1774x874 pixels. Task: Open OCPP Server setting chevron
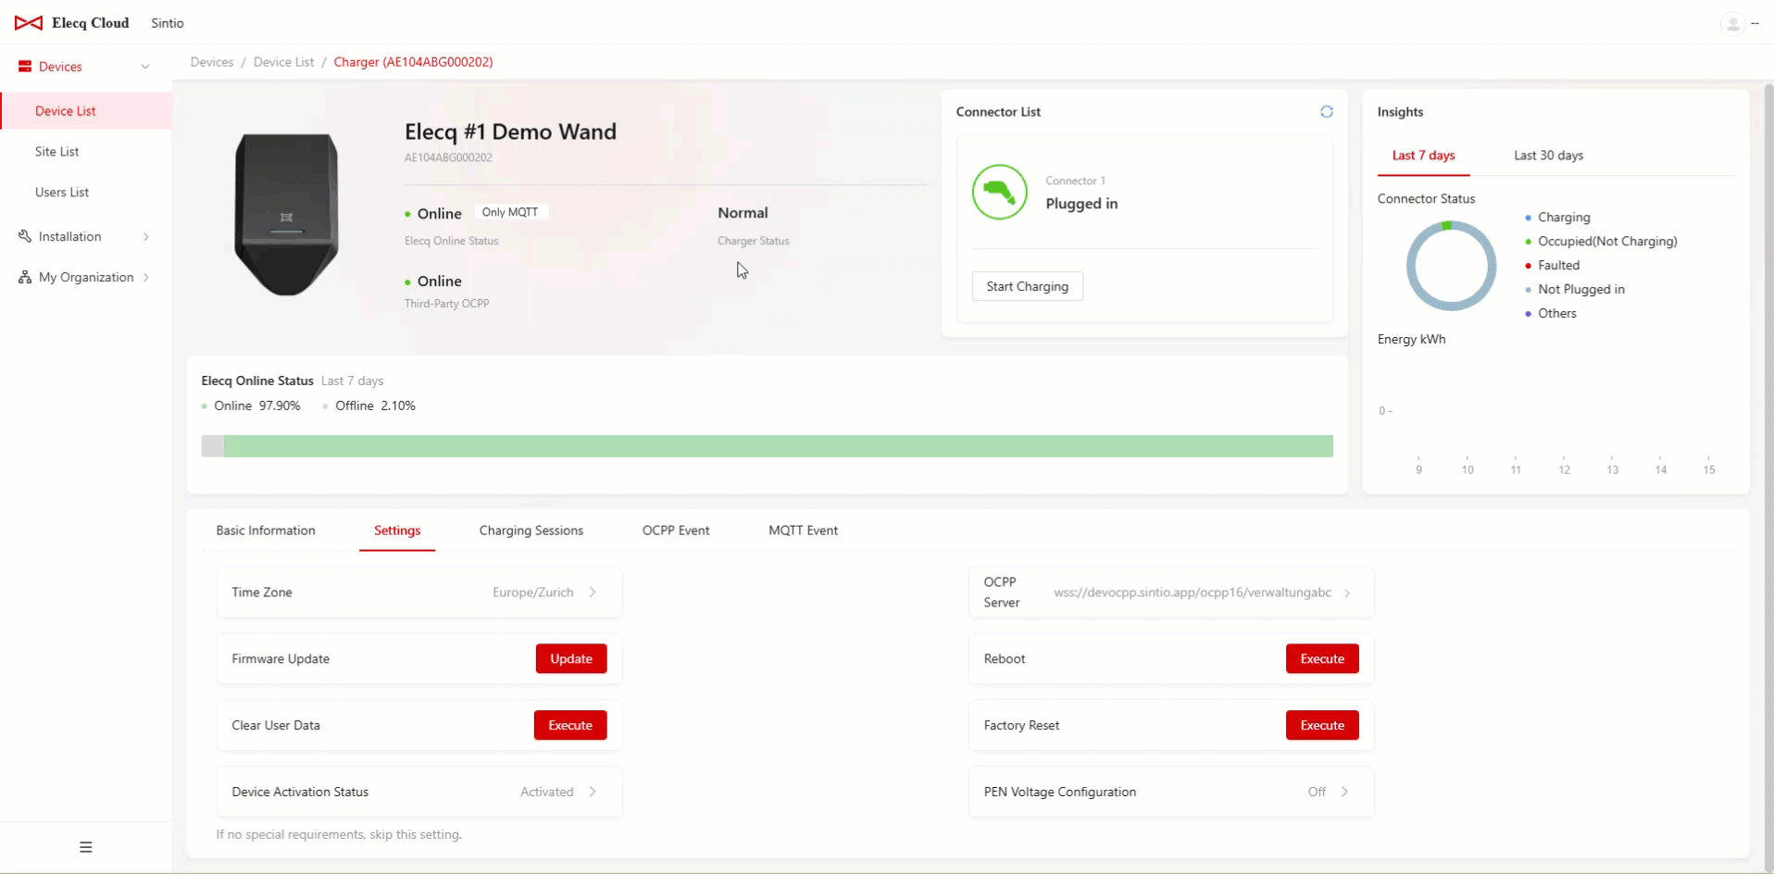pos(1347,593)
